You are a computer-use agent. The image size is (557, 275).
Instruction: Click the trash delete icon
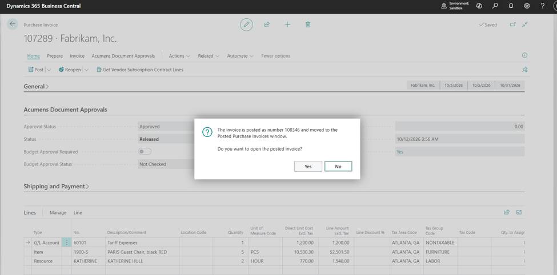click(x=308, y=25)
